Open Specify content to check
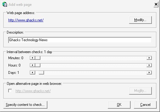The width and height of the screenshot is (160, 112). (x=25, y=105)
